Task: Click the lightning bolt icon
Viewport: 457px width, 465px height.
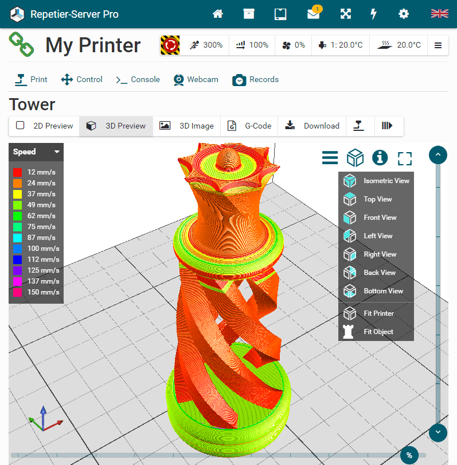Action: [x=374, y=14]
